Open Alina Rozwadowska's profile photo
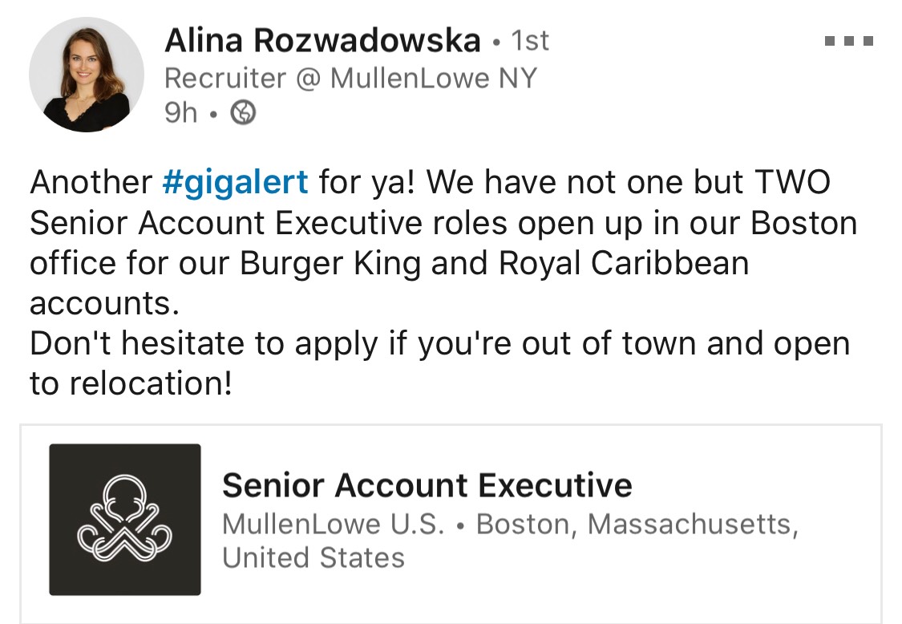This screenshot has width=902, height=624. tap(87, 75)
